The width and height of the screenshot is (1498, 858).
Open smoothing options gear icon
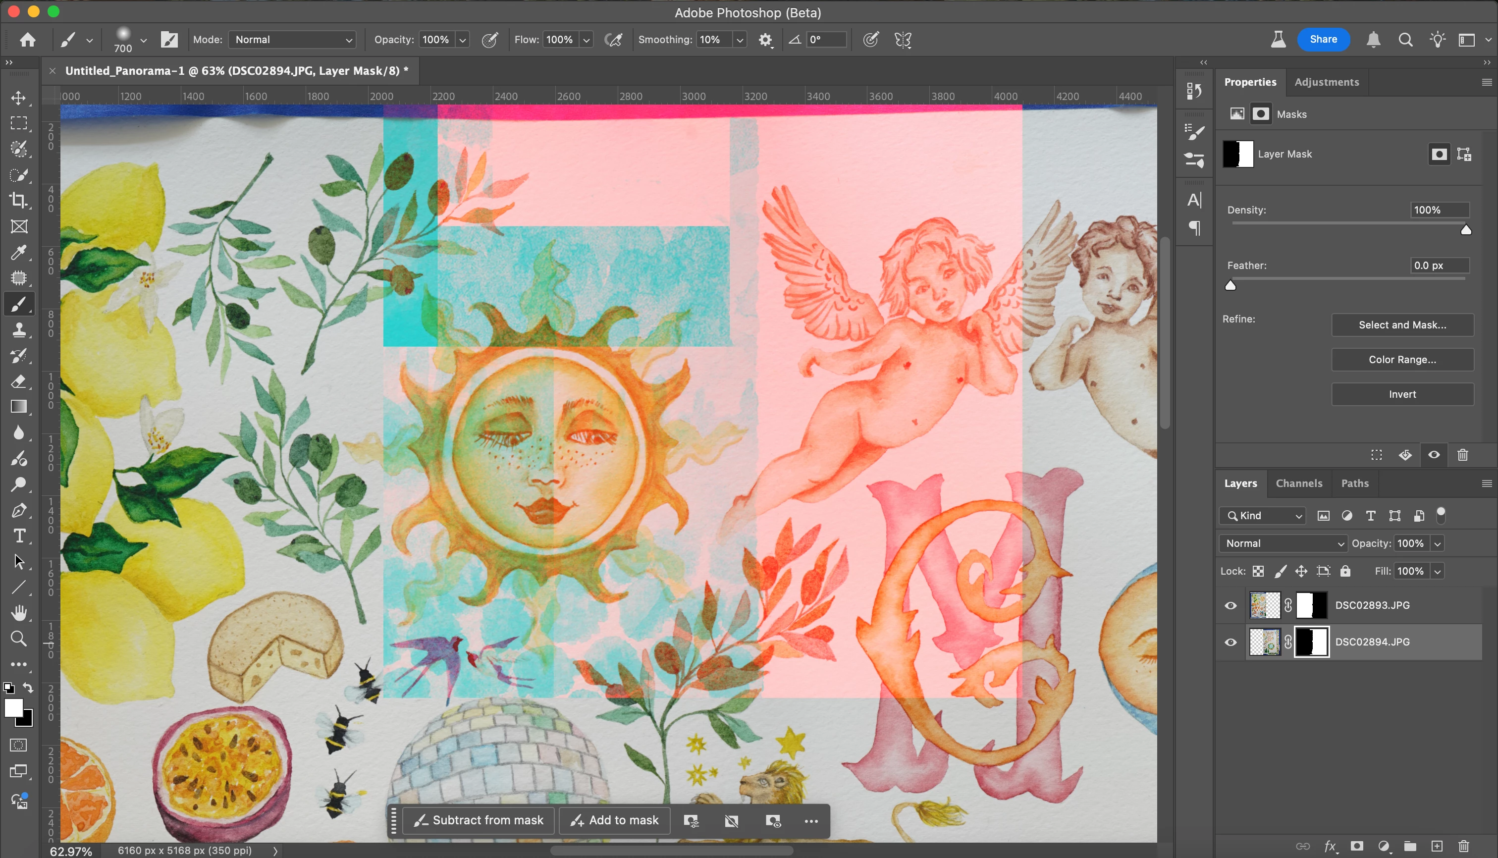(x=765, y=40)
